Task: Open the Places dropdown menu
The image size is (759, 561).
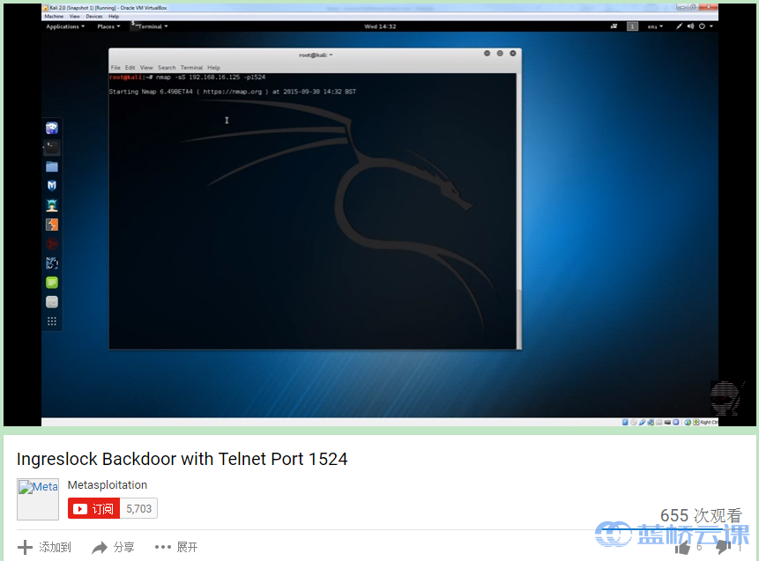Action: [x=108, y=26]
